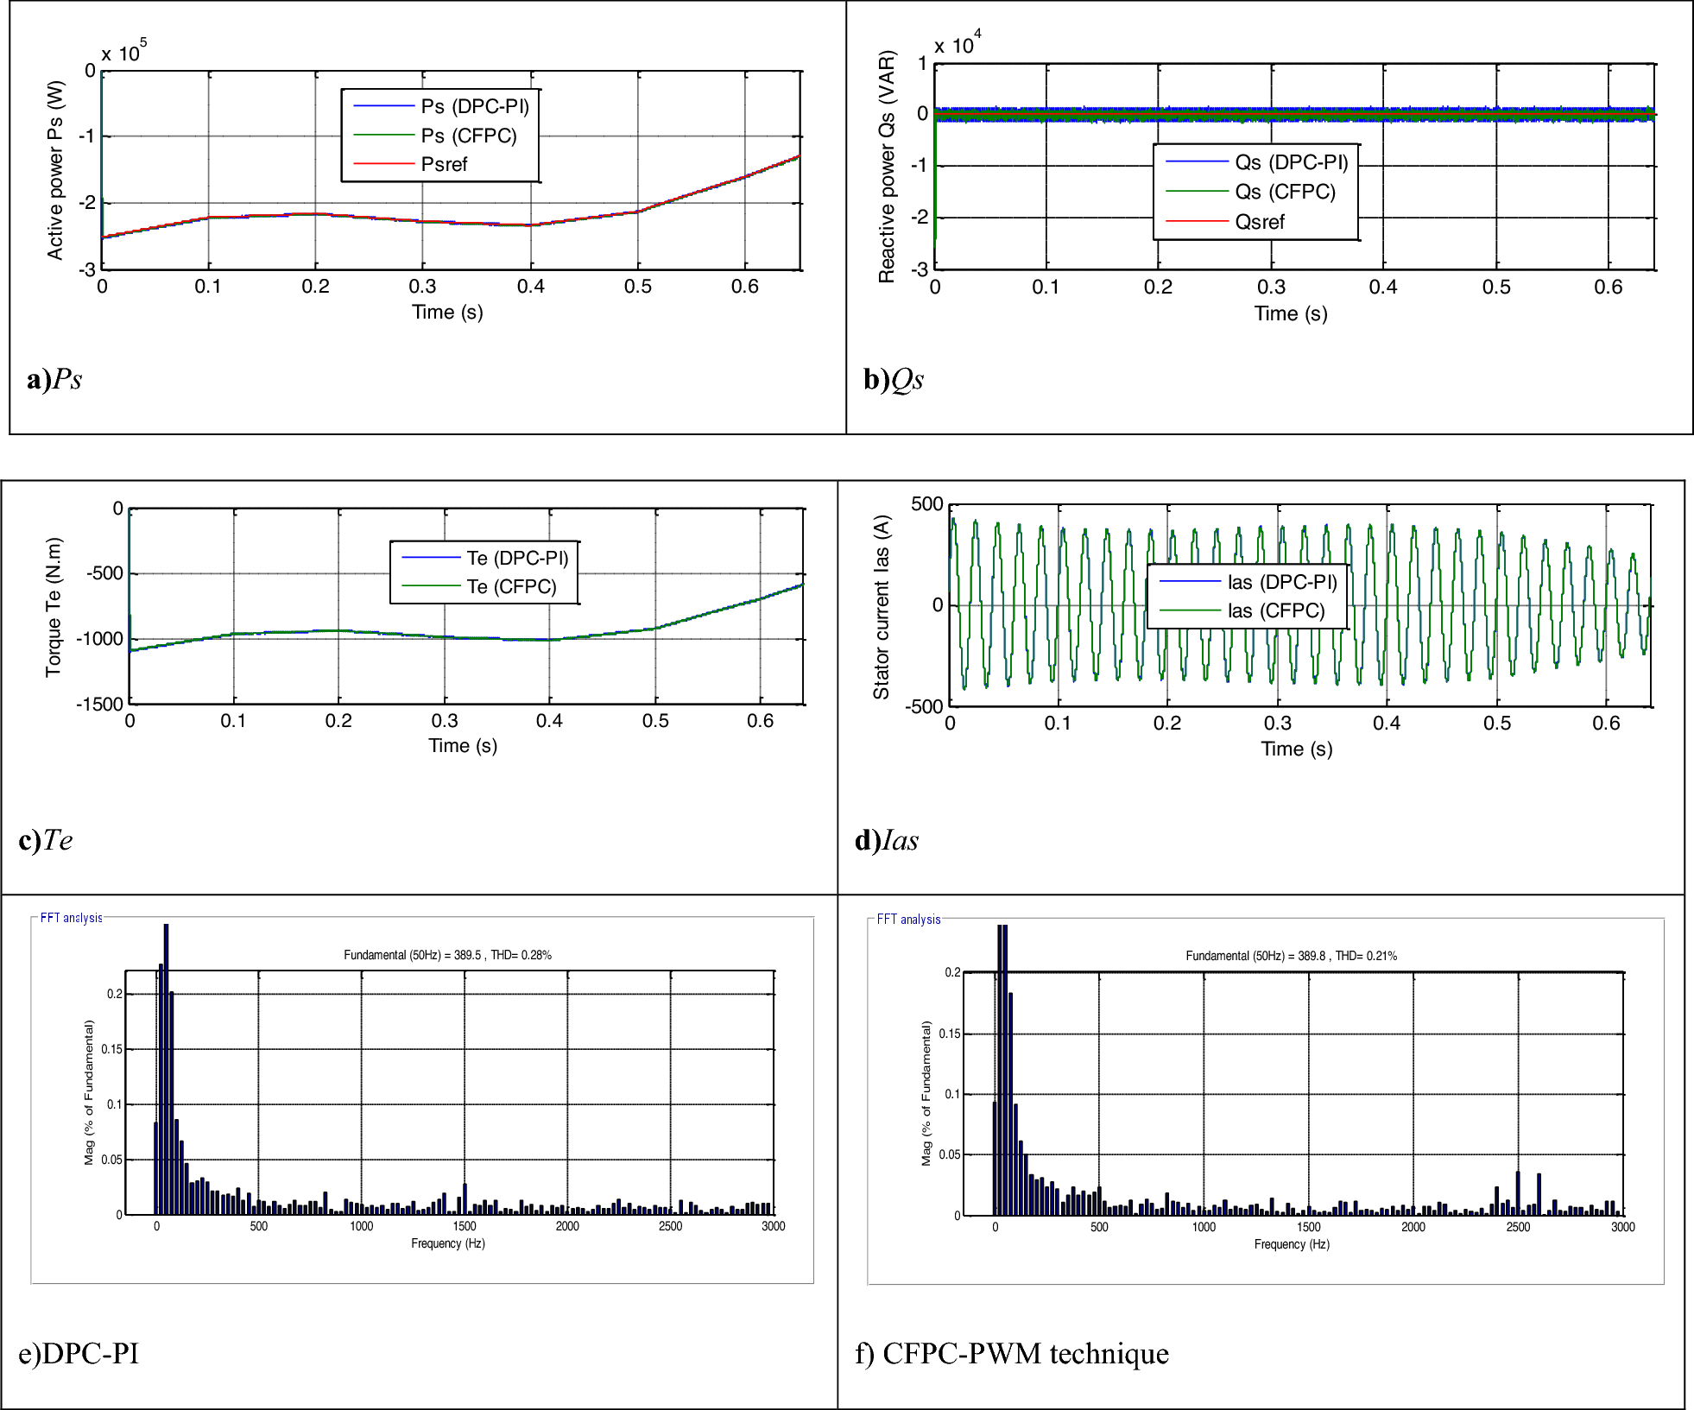Click the red Psref legend line
This screenshot has height=1410, width=1694.
[x=384, y=164]
